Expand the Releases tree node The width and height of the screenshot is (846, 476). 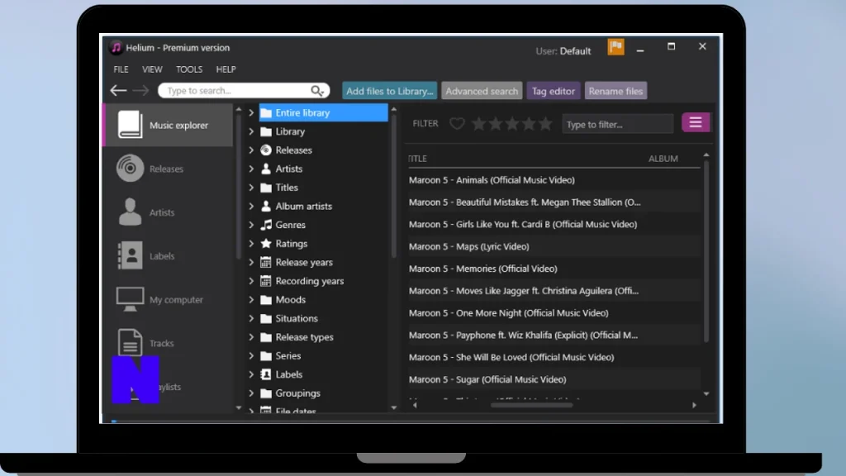(x=251, y=150)
